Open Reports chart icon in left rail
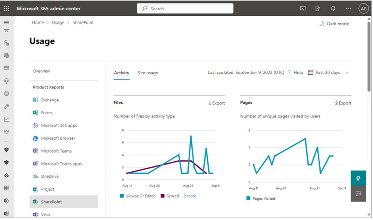 point(6,119)
